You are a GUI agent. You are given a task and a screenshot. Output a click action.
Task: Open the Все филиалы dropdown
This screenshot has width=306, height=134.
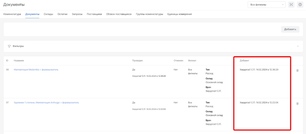click(267, 4)
